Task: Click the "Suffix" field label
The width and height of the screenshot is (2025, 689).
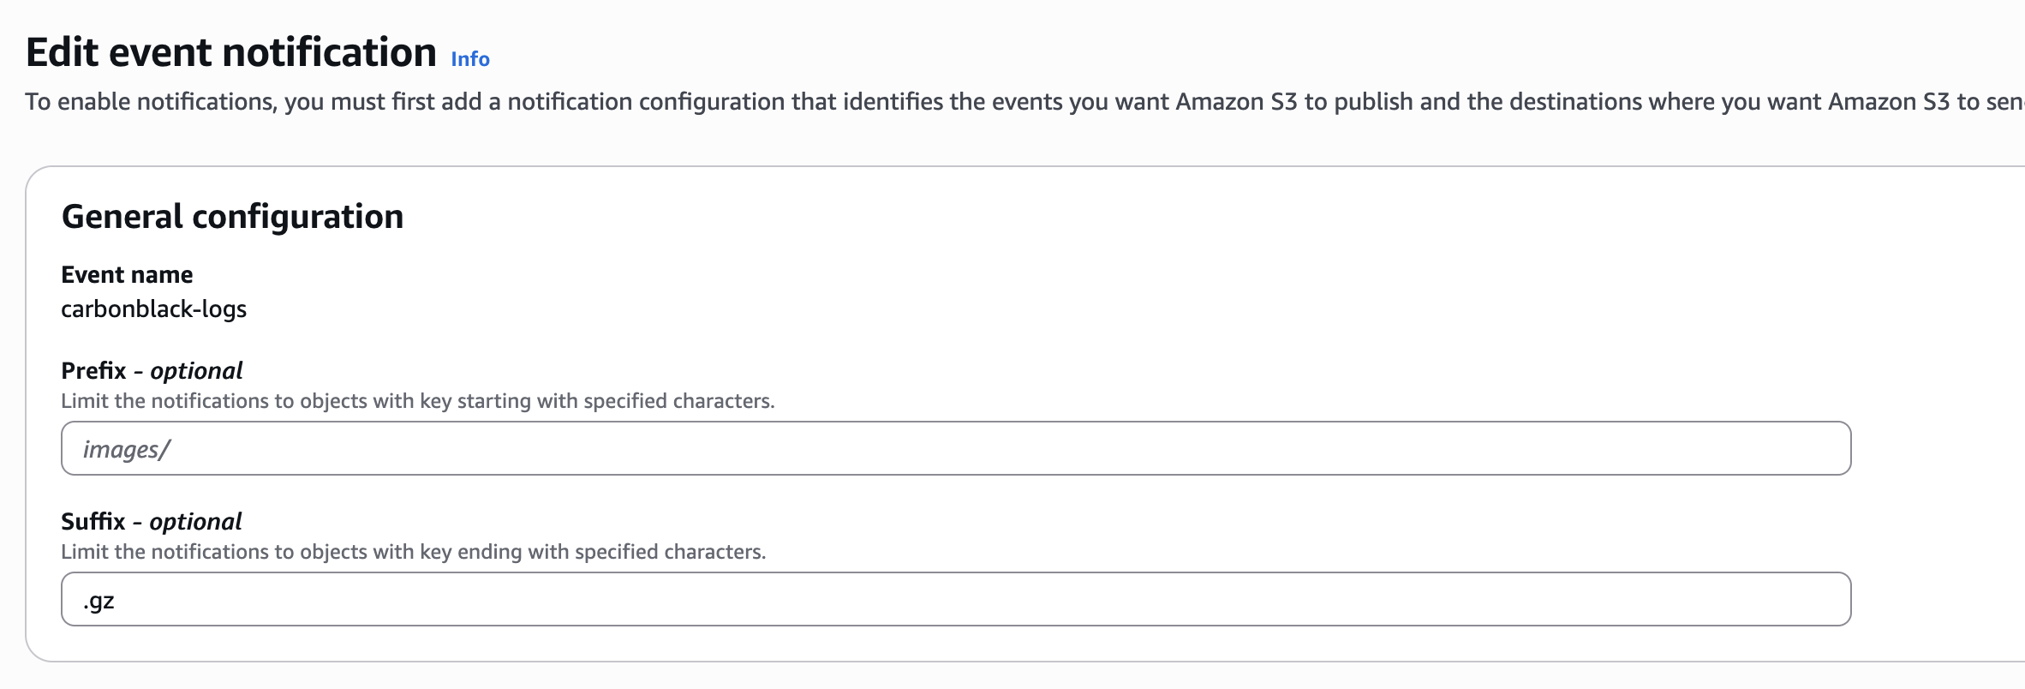Action: [93, 522]
